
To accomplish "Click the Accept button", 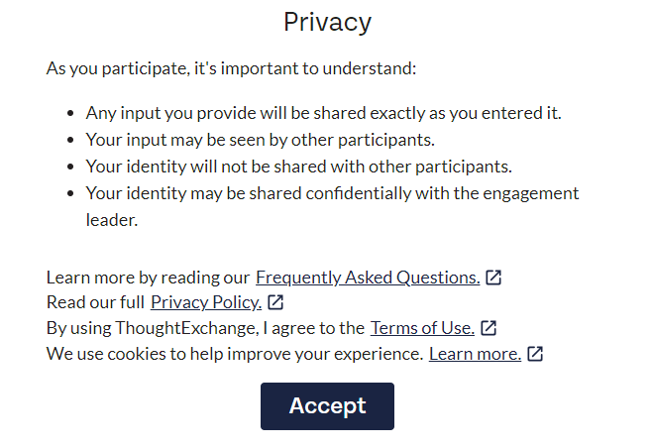I will click(x=327, y=406).
